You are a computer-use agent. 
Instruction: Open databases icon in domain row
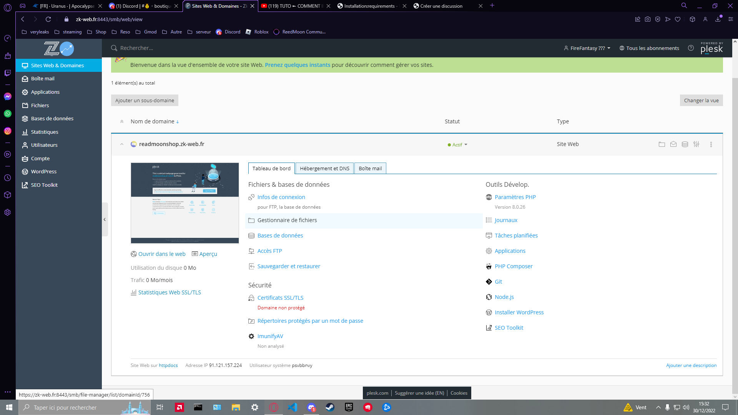(x=685, y=144)
